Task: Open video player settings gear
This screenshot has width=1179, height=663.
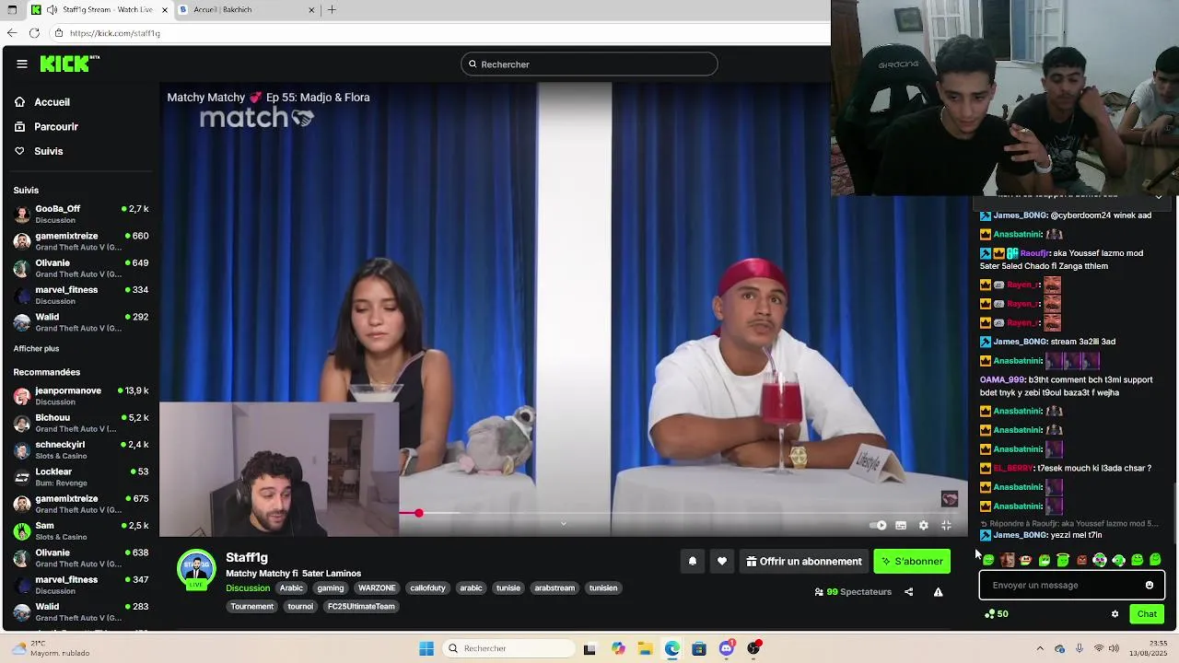Action: coord(924,525)
